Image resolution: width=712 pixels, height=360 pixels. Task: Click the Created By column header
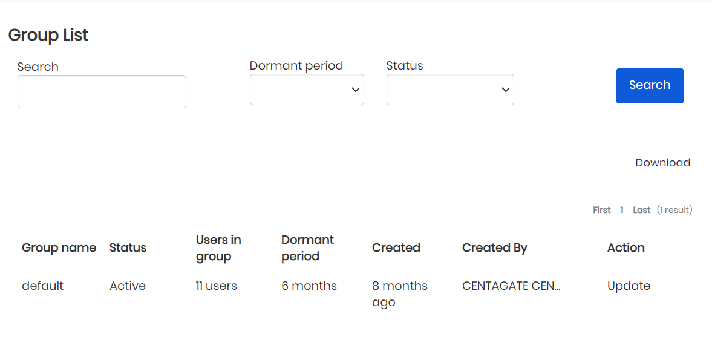click(x=494, y=247)
